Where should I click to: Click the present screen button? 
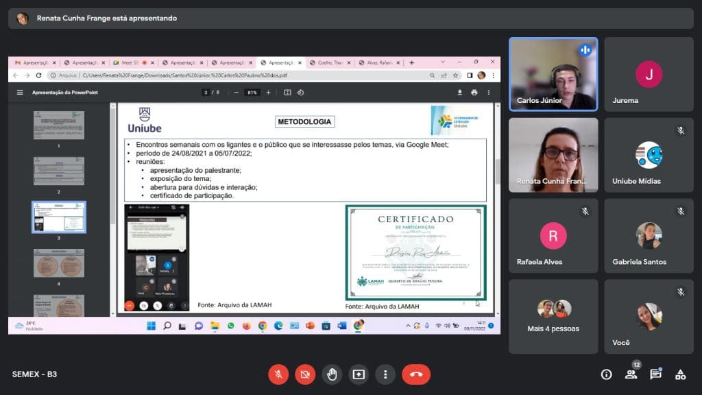click(359, 374)
